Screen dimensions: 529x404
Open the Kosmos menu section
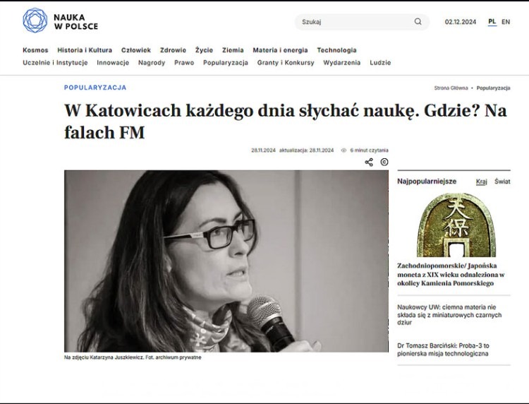35,50
